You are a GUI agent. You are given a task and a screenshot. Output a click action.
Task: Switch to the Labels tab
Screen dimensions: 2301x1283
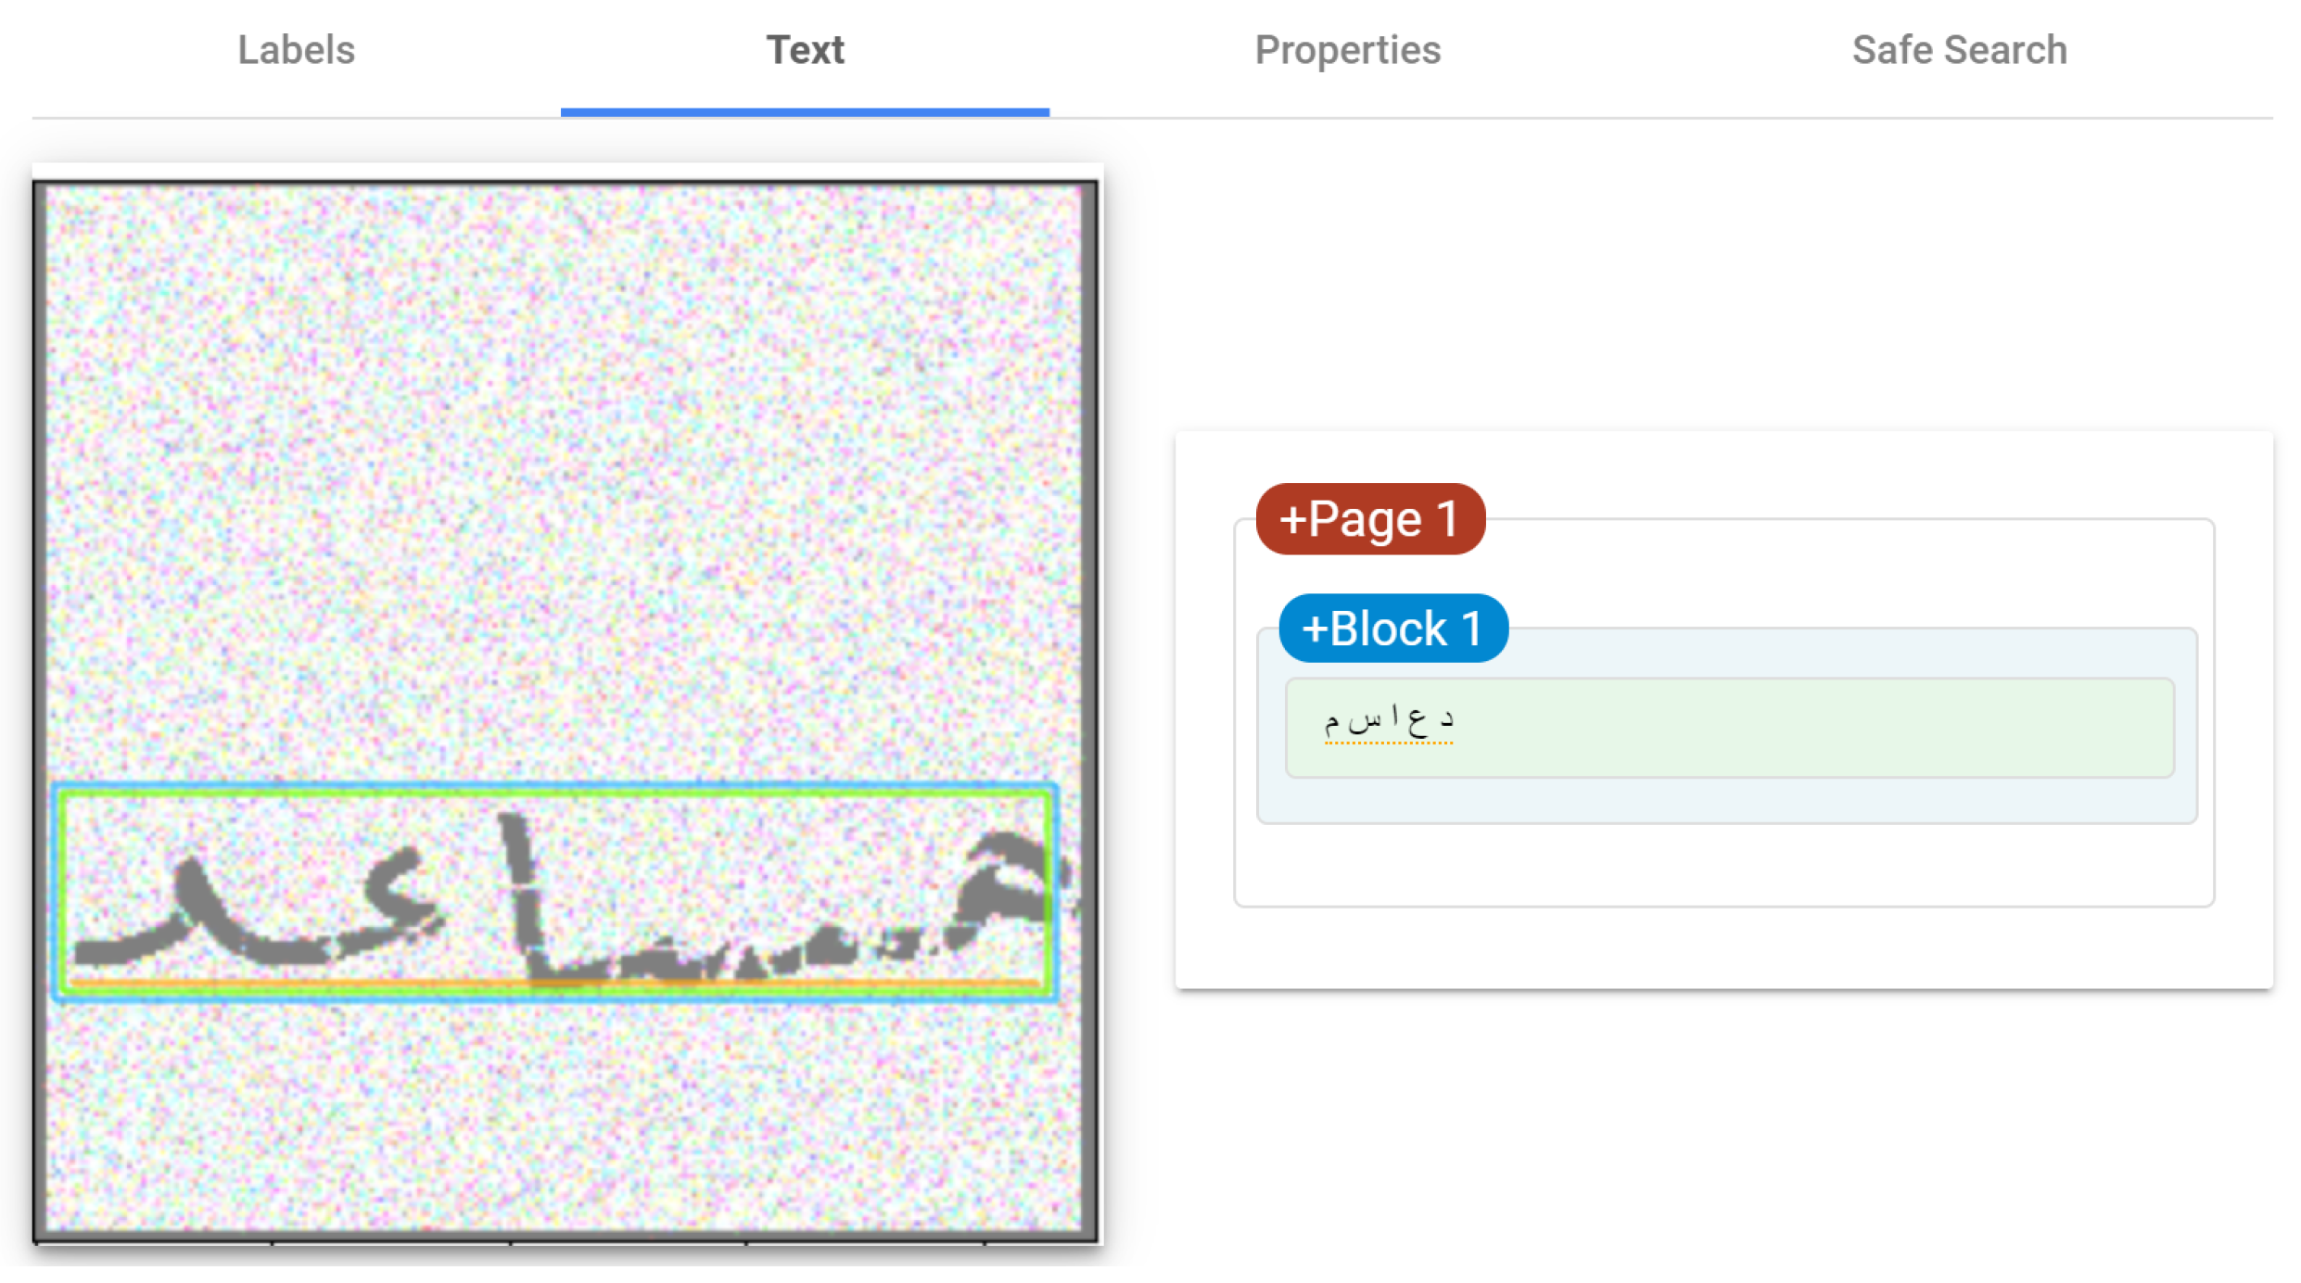pos(296,51)
